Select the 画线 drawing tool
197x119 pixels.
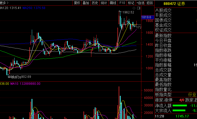[x=113, y=3]
